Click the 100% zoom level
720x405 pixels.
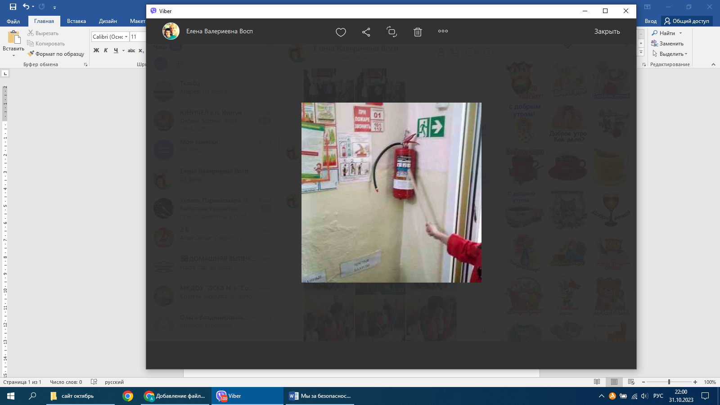[710, 382]
